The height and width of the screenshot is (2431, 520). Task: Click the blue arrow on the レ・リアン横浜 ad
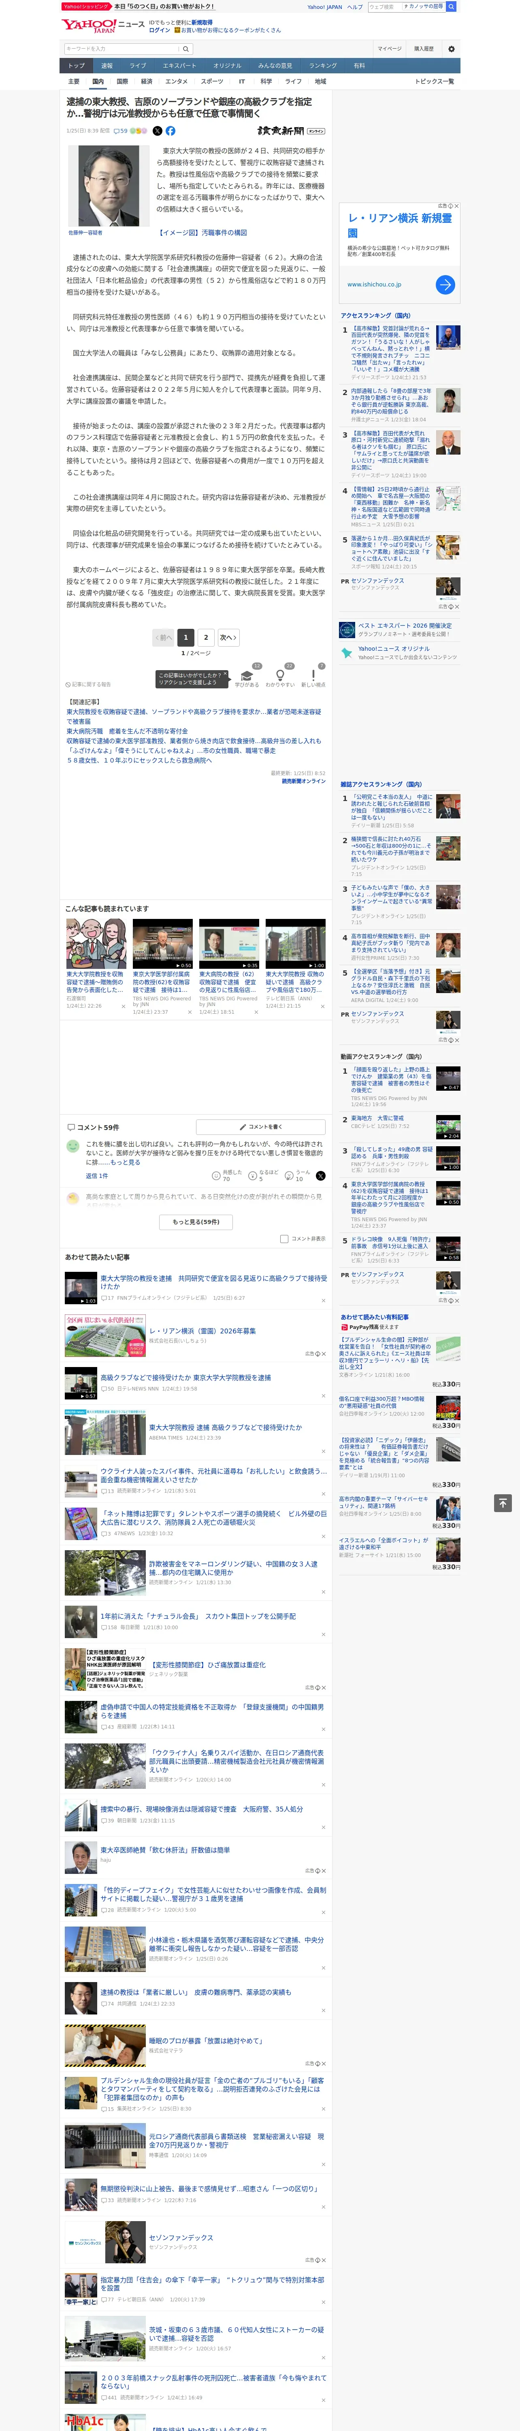point(445,284)
